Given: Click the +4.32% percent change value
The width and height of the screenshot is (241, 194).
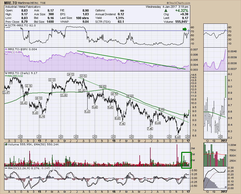Looking at the screenshot, I should click(182, 10).
